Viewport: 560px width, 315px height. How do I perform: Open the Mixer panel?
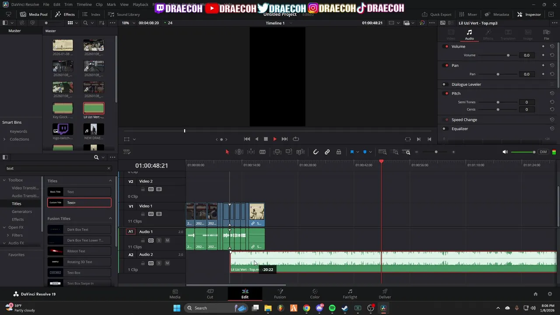pyautogui.click(x=468, y=14)
